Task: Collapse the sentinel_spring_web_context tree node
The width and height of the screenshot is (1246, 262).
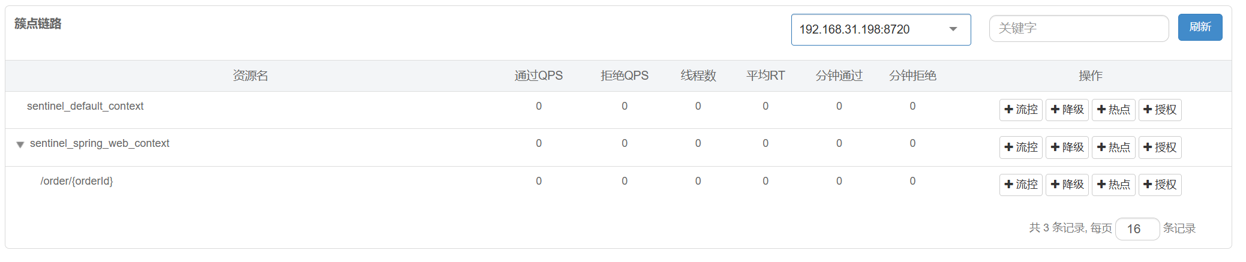Action: click(x=20, y=144)
